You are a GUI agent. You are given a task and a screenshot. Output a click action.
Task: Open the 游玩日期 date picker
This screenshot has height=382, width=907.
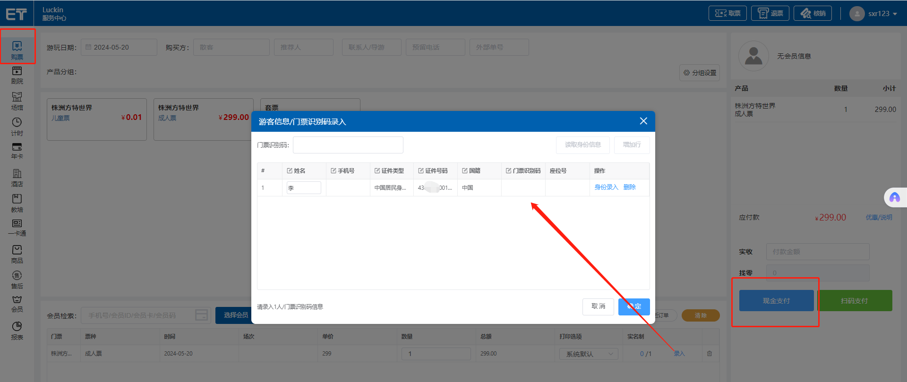[119, 47]
